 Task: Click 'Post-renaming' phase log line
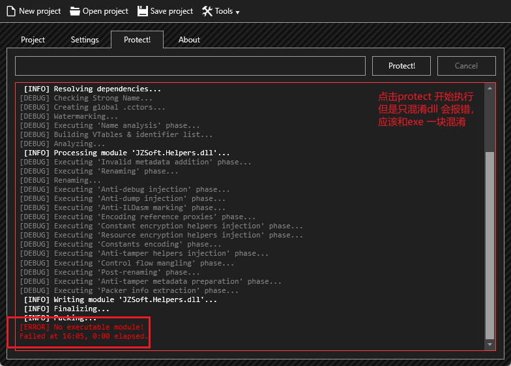(109, 272)
